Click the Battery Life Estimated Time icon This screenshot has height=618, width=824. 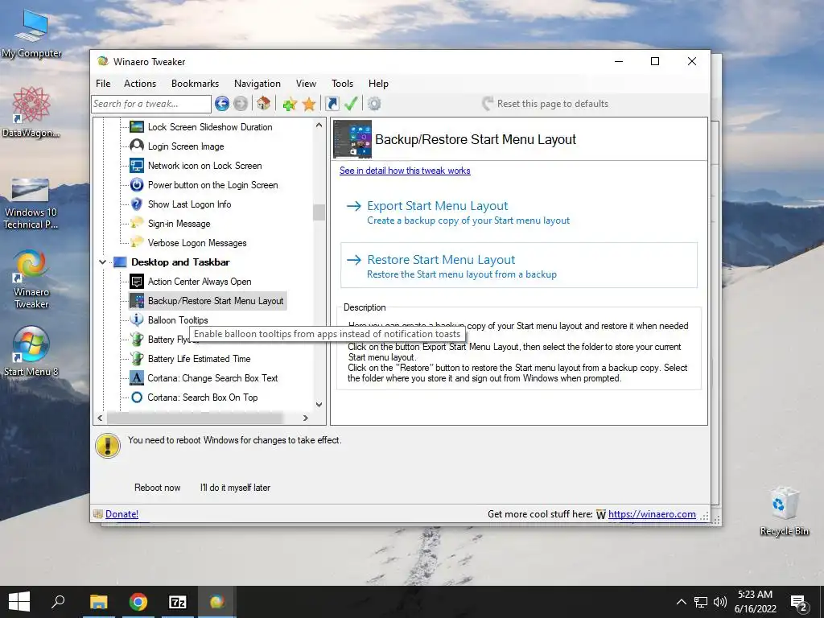tap(137, 358)
